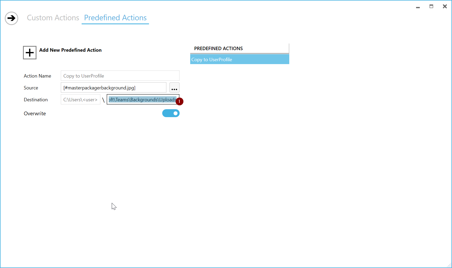
Task: Open the Source browse ellipsis button
Action: click(174, 88)
